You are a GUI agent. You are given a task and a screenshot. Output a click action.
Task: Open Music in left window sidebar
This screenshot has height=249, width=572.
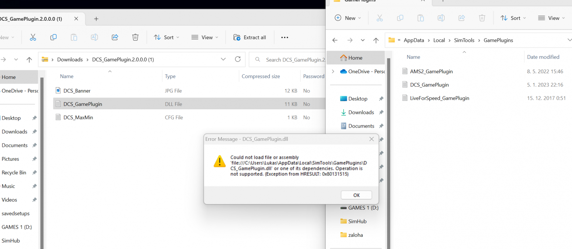[8, 186]
